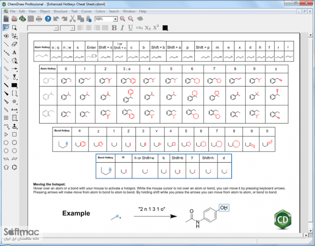This screenshot has width=315, height=246.
Task: Select the Pen drawing tool
Action: 14,61
